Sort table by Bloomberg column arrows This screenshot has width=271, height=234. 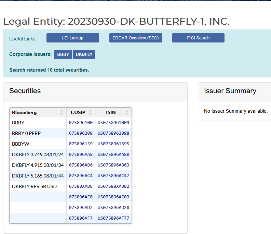[x=62, y=112]
